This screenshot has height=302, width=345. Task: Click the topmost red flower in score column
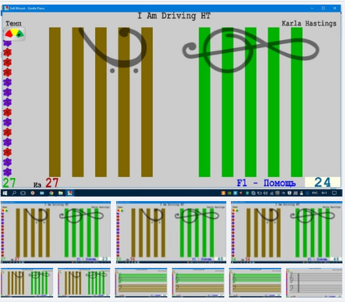7,52
